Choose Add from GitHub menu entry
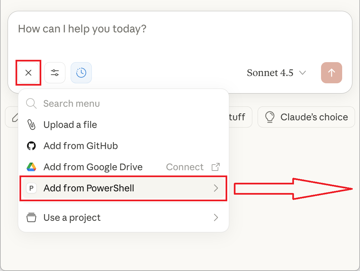360x271 pixels. pos(81,146)
